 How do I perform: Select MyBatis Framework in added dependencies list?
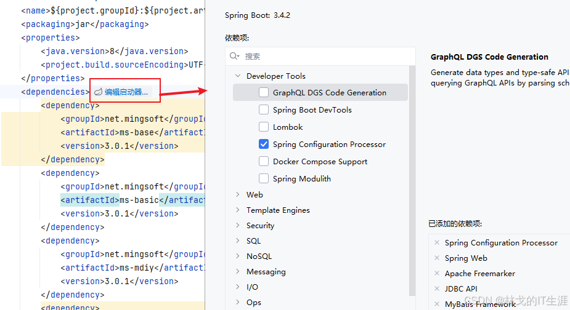480,304
